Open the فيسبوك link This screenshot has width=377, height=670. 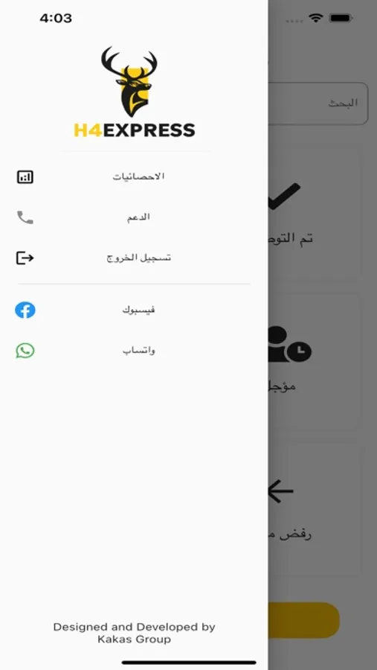click(138, 310)
